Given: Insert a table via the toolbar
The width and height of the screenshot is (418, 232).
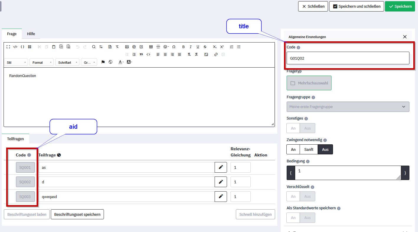Looking at the screenshot, I should tap(151, 47).
